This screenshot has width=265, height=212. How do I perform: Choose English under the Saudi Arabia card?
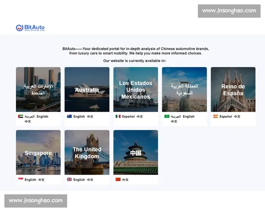[189, 117]
